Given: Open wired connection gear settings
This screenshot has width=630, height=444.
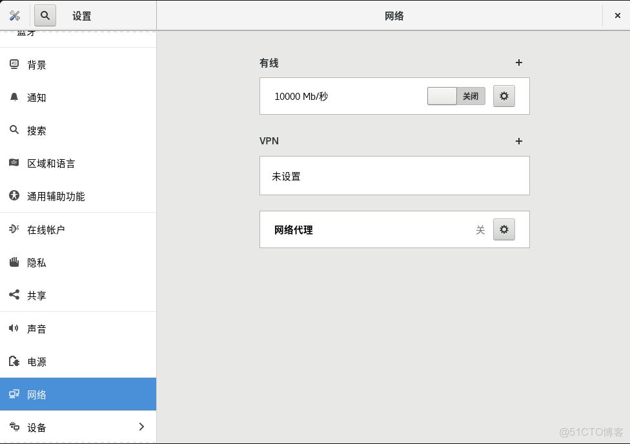Looking at the screenshot, I should point(504,95).
